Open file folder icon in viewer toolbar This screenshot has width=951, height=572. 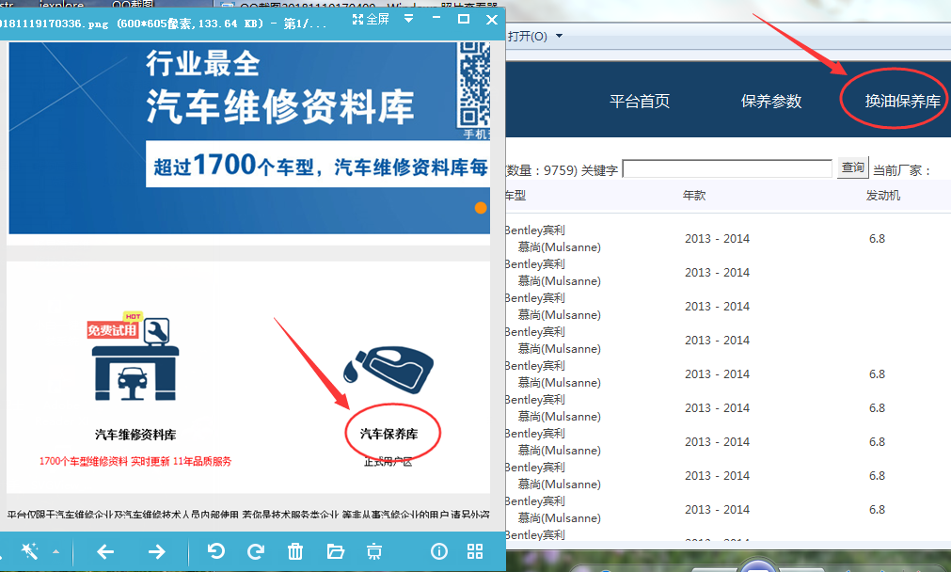point(336,551)
